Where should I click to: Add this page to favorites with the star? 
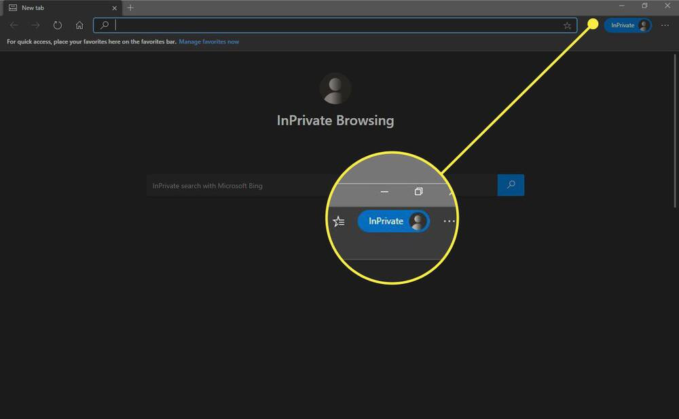pyautogui.click(x=567, y=25)
